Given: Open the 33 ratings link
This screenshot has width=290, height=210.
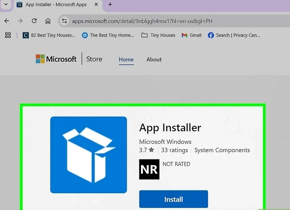Looking at the screenshot, I should tap(174, 150).
